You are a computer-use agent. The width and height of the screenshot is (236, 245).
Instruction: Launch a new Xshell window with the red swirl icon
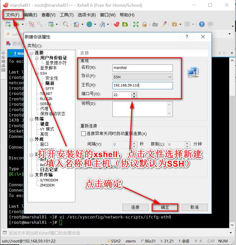click(x=117, y=24)
